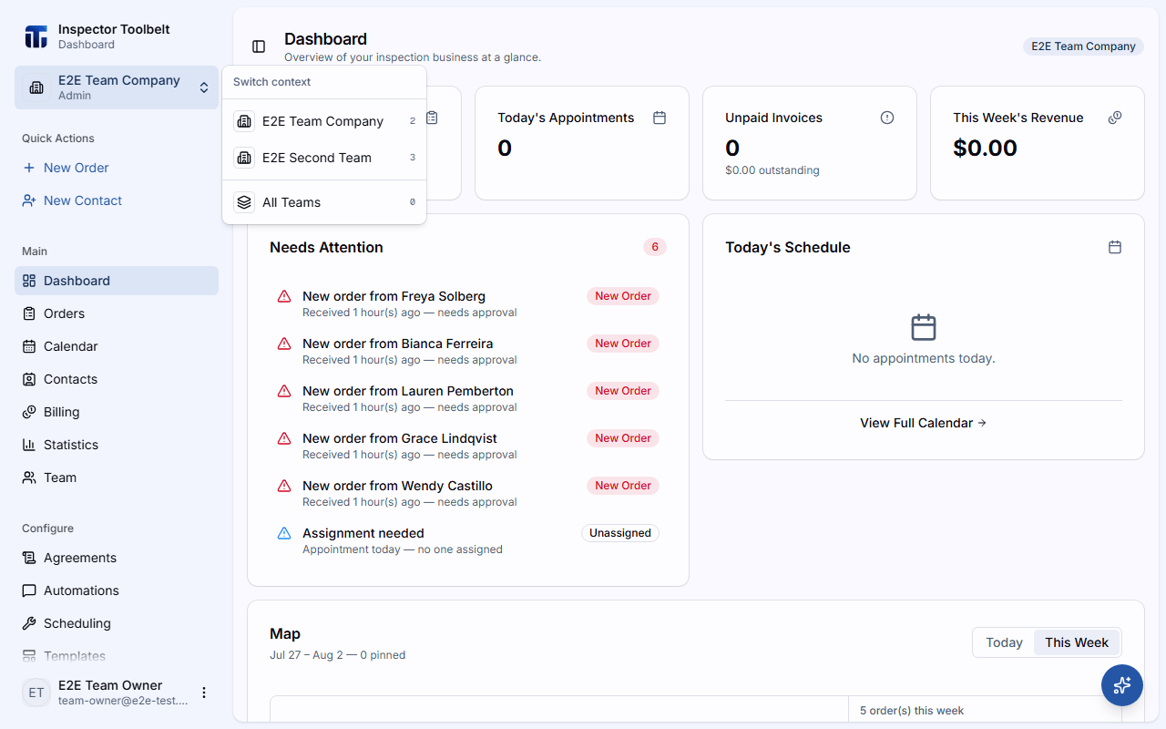Select E2E Second Team in switch context menu
Screen dimensions: 1166x729
click(324, 158)
